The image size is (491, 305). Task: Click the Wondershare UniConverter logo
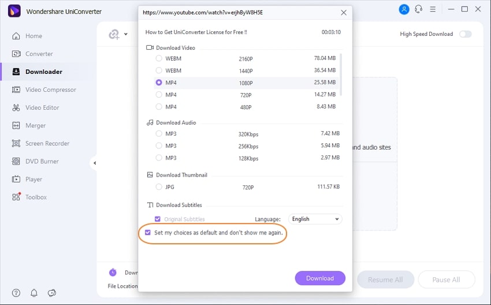point(14,12)
